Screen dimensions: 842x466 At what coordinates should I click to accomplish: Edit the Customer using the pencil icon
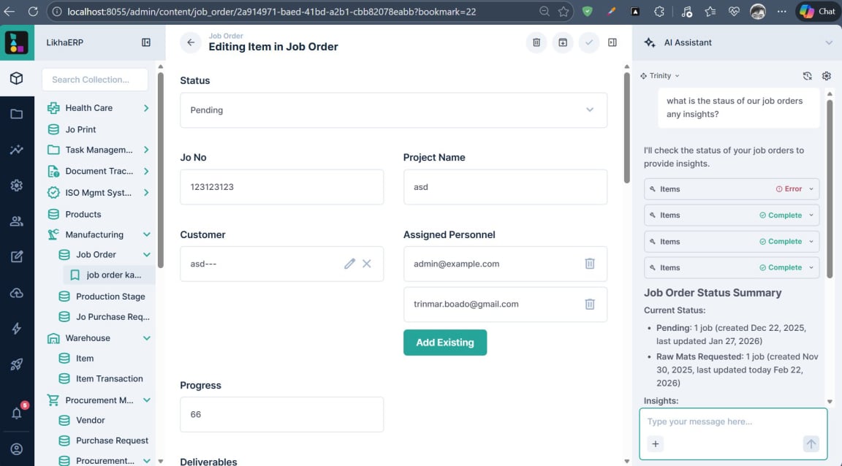[x=349, y=264]
